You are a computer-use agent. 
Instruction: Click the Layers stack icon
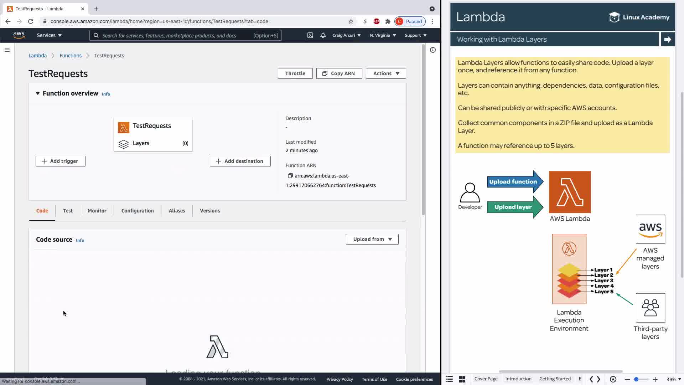(123, 144)
